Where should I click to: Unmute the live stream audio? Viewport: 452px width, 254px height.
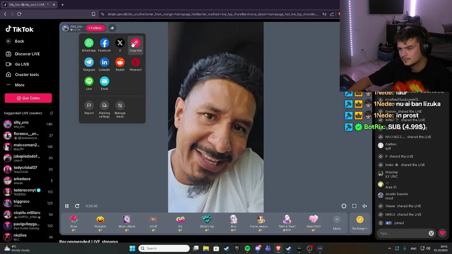(365, 206)
